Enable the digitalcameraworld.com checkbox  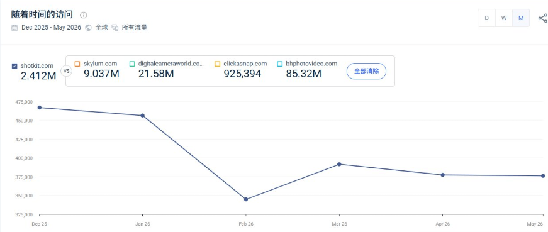pos(132,64)
